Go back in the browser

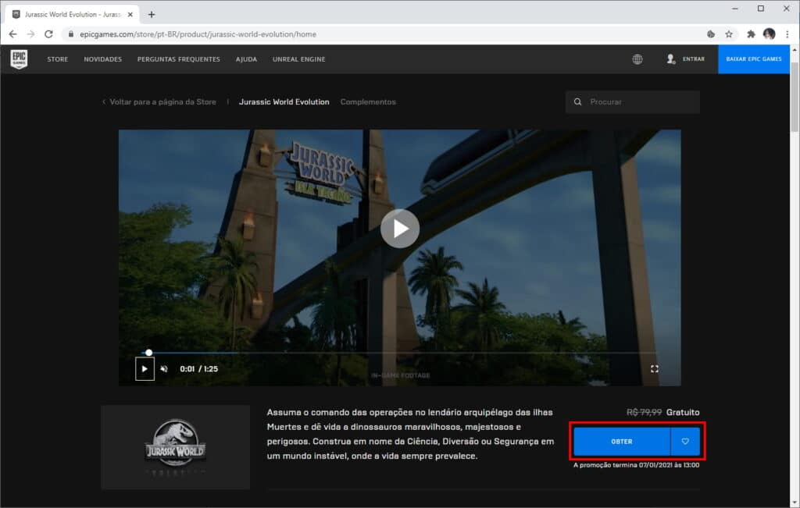click(x=12, y=34)
